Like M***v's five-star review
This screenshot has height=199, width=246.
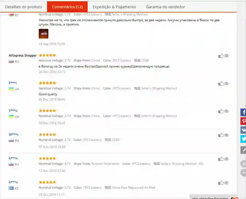pos(221,135)
